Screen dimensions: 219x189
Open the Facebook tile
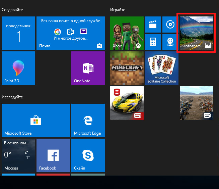[x=53, y=155]
